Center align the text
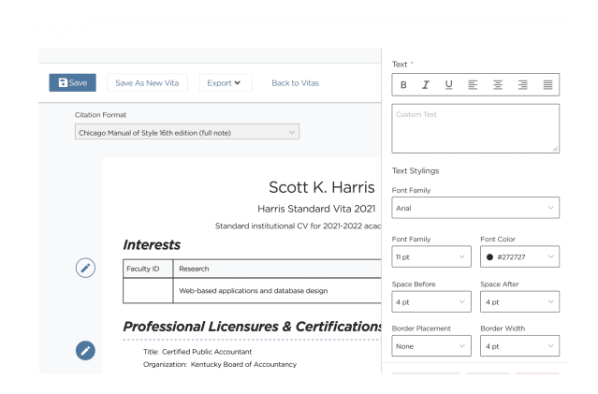598x394 pixels. point(498,85)
